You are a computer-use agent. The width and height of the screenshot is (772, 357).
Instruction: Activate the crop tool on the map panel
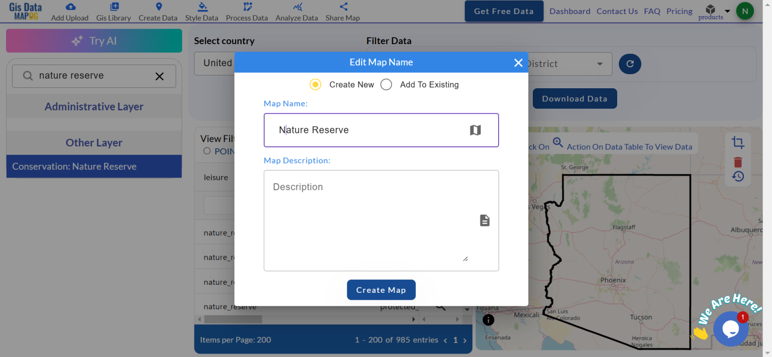coord(738,142)
